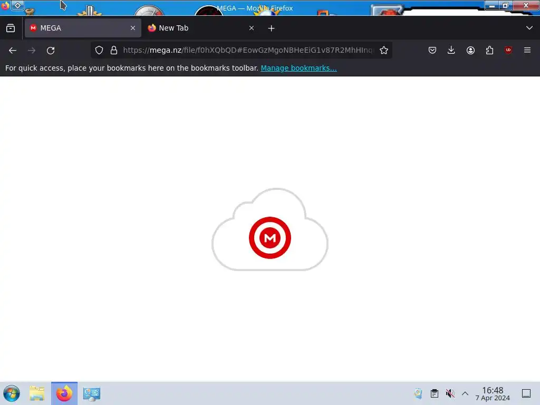The height and width of the screenshot is (405, 540).
Task: Open the Extensions panel
Action: click(x=489, y=50)
